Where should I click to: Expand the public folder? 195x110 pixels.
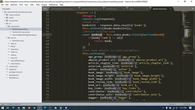(x=5, y=18)
